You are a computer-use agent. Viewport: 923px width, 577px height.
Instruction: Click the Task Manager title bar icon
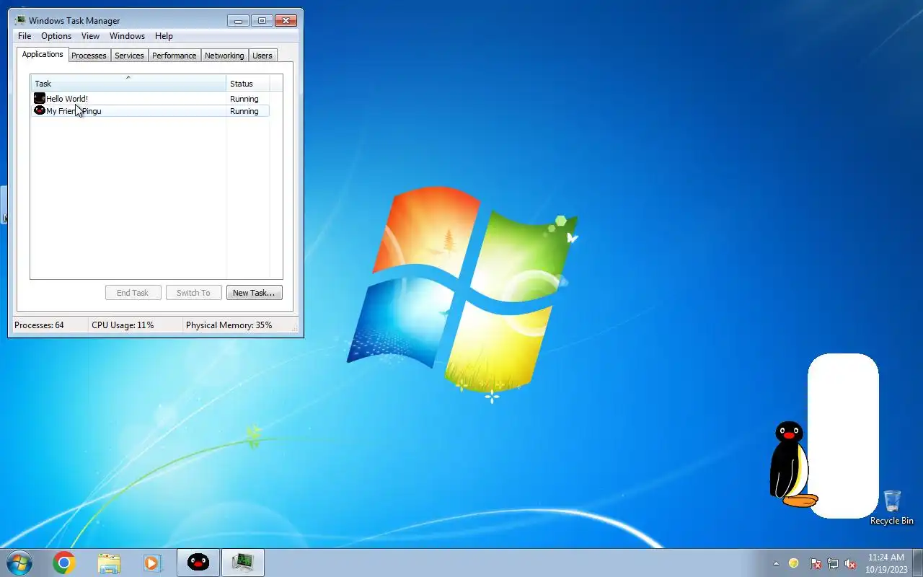point(20,20)
